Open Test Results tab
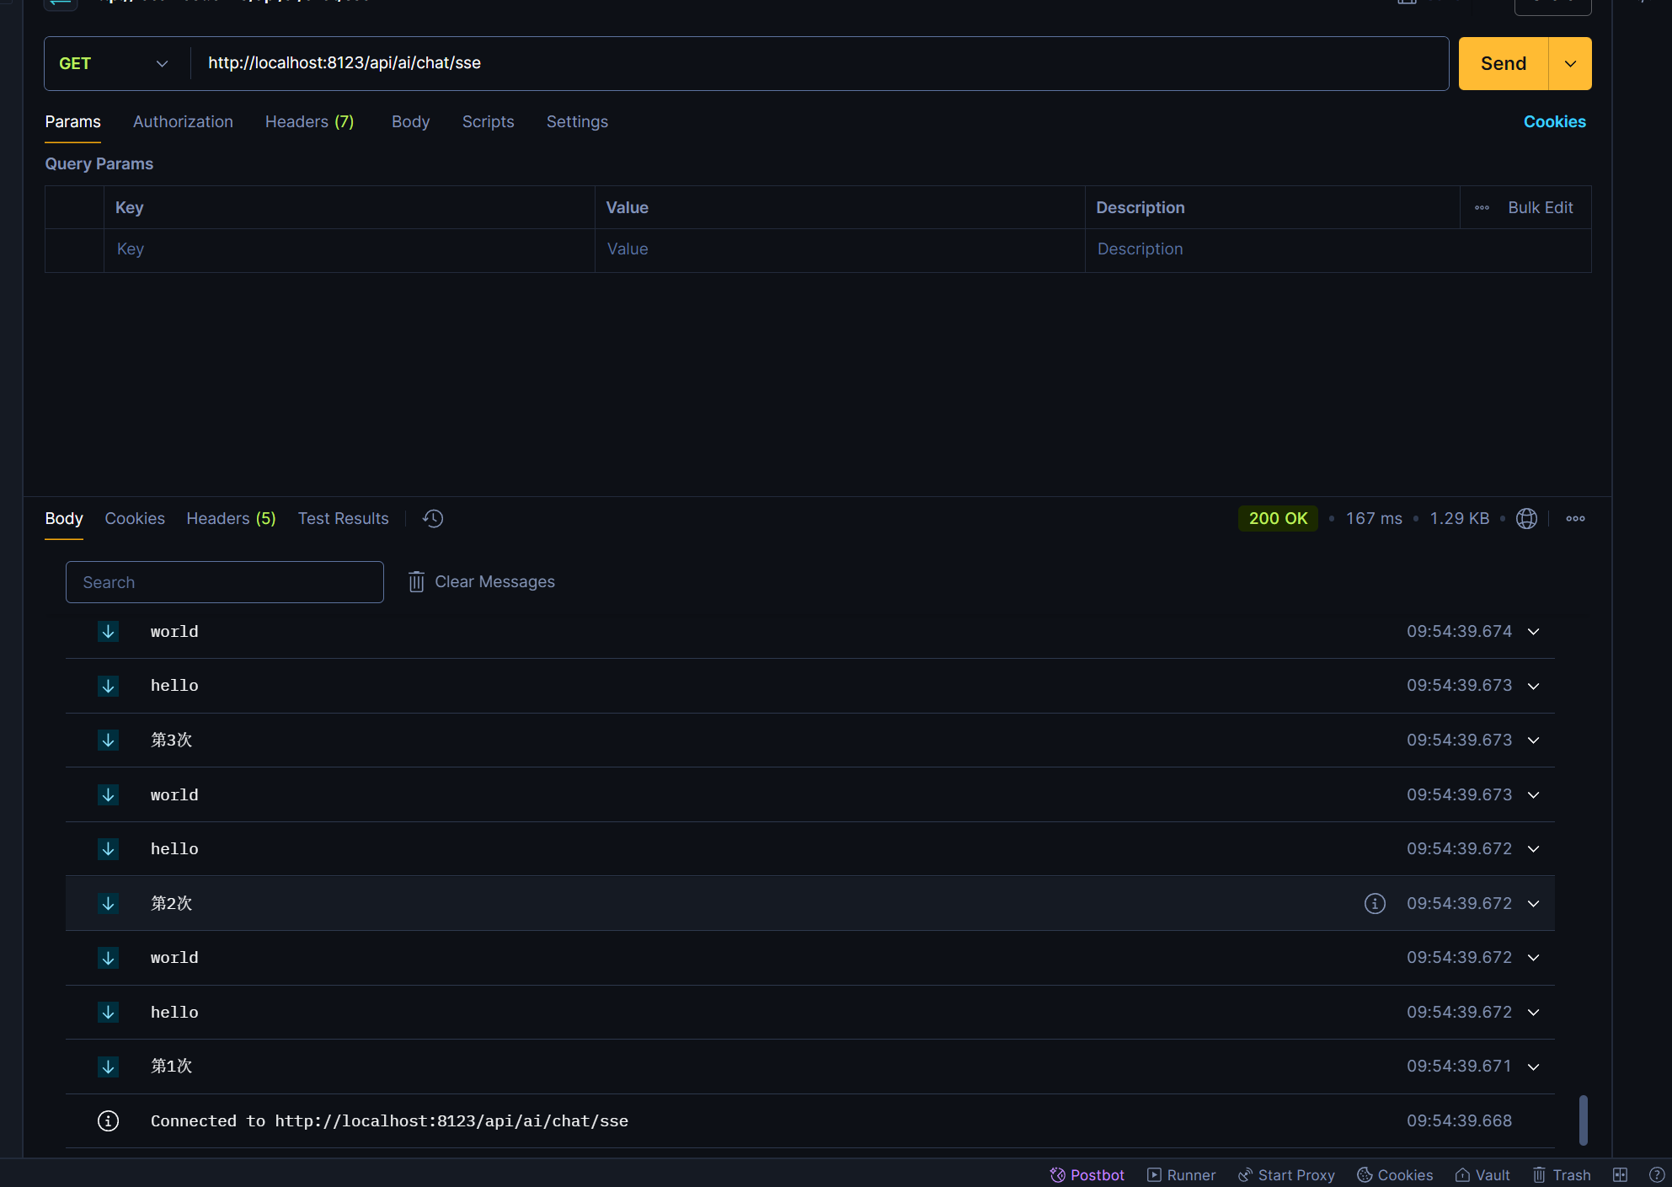1672x1187 pixels. point(343,518)
